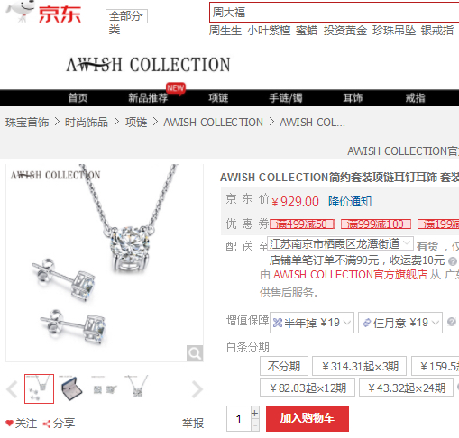Select 不分期 installment option
Screen dimensions: 459x438
[x=284, y=366]
